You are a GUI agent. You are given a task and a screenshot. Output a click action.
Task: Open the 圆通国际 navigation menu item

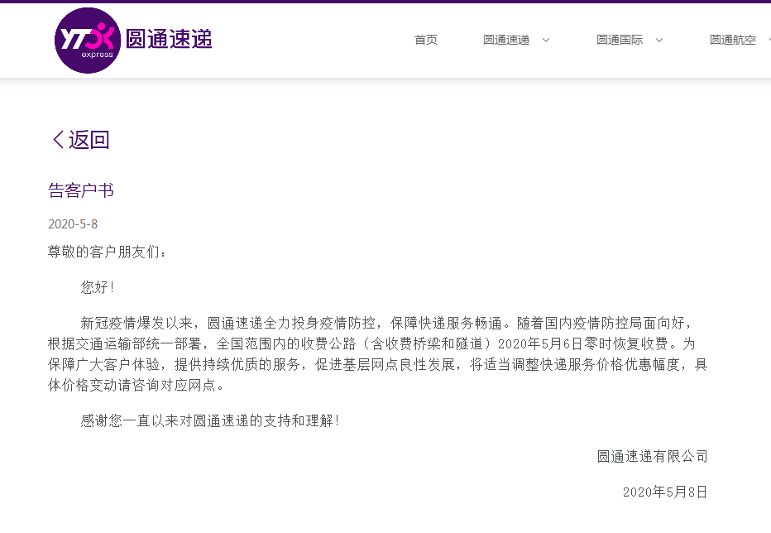(620, 40)
